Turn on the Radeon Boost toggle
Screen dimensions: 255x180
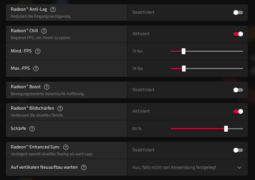click(x=238, y=90)
